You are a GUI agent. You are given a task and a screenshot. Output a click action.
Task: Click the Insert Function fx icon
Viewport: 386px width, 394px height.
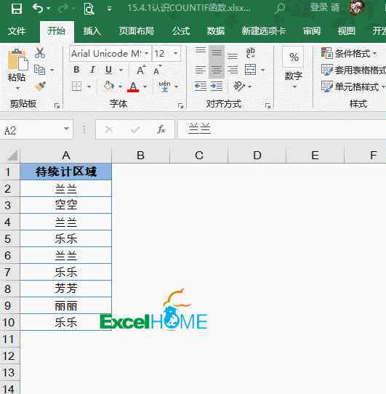(161, 129)
